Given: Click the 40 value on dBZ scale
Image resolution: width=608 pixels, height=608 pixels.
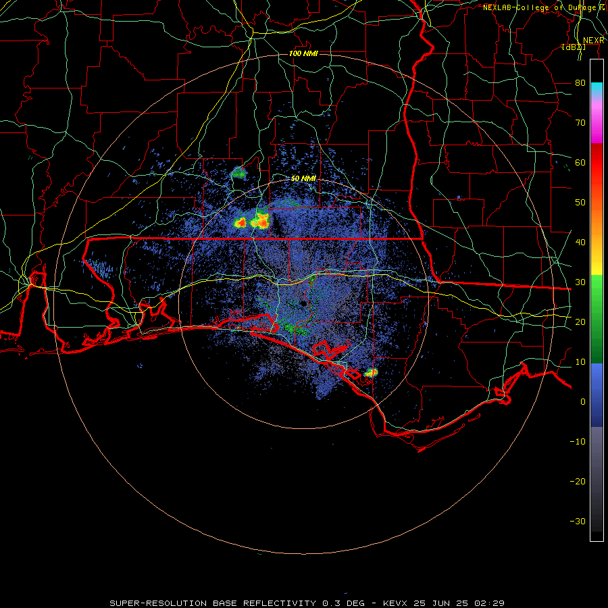Looking at the screenshot, I should (580, 243).
